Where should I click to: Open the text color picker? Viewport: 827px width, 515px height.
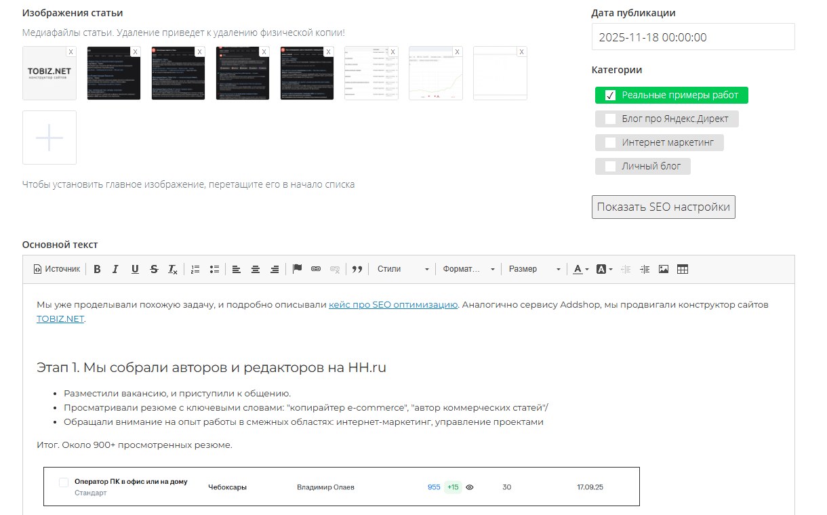(x=581, y=269)
